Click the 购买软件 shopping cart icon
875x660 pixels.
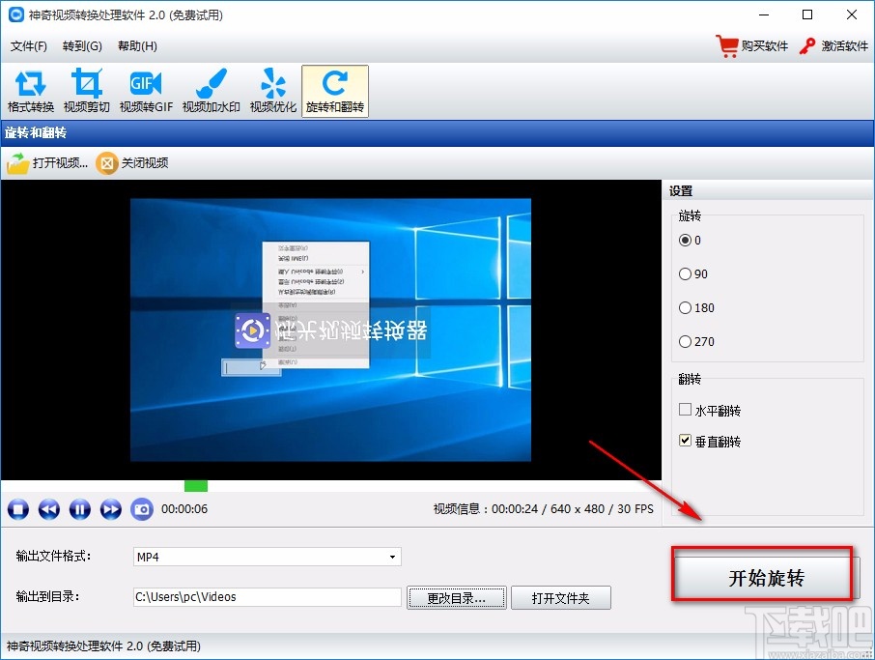click(x=727, y=45)
